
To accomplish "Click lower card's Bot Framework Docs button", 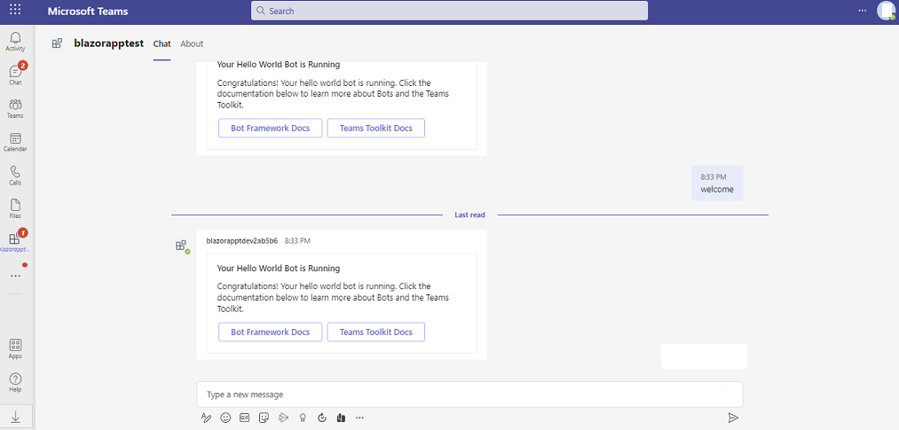I will (x=270, y=332).
